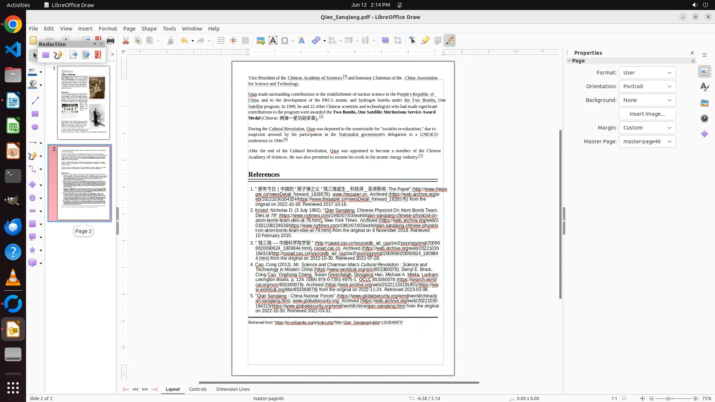The image size is (715, 402).
Task: Click the Cut scissors icon
Action: click(126, 41)
